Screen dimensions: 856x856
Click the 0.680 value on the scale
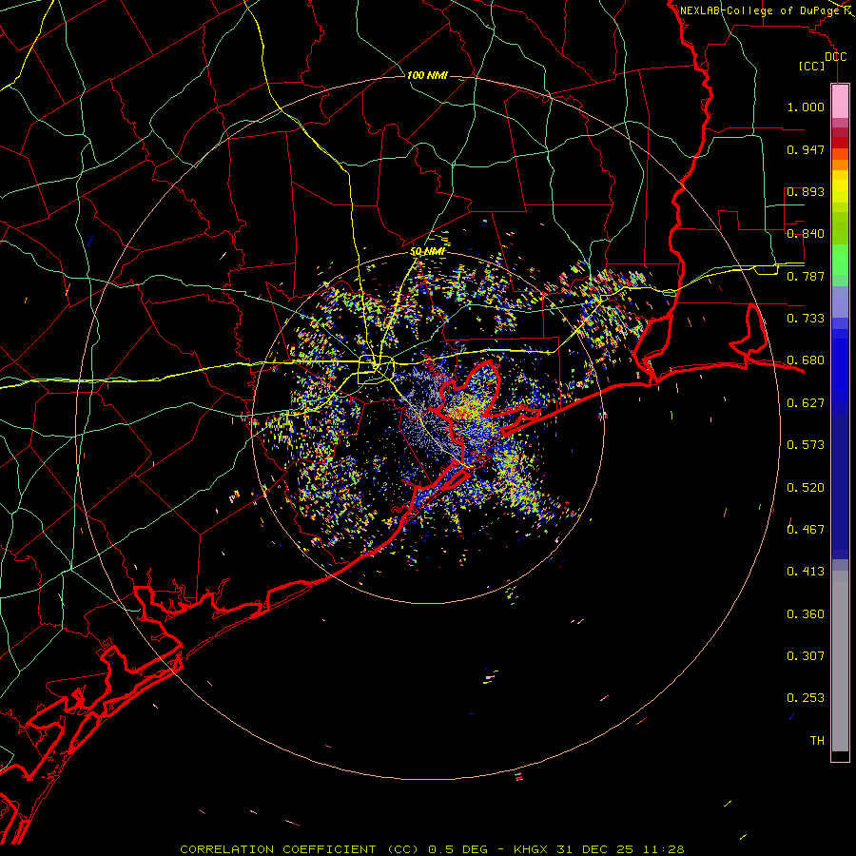[x=806, y=360]
